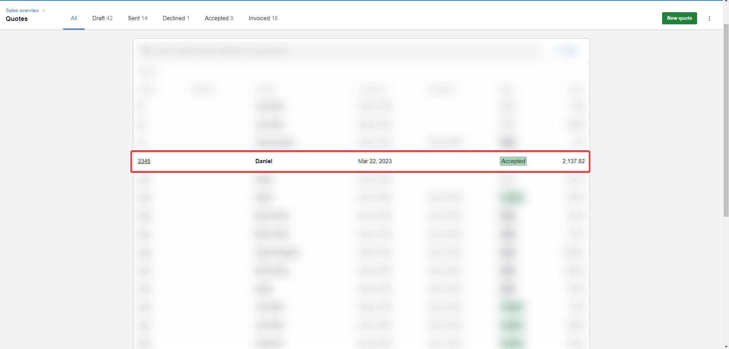Click the vertical page scrollbar

point(726,121)
